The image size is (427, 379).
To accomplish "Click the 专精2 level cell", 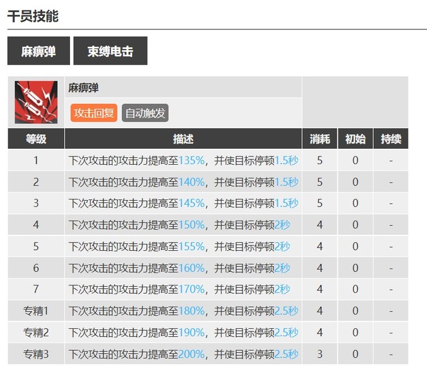I will coord(36,332).
